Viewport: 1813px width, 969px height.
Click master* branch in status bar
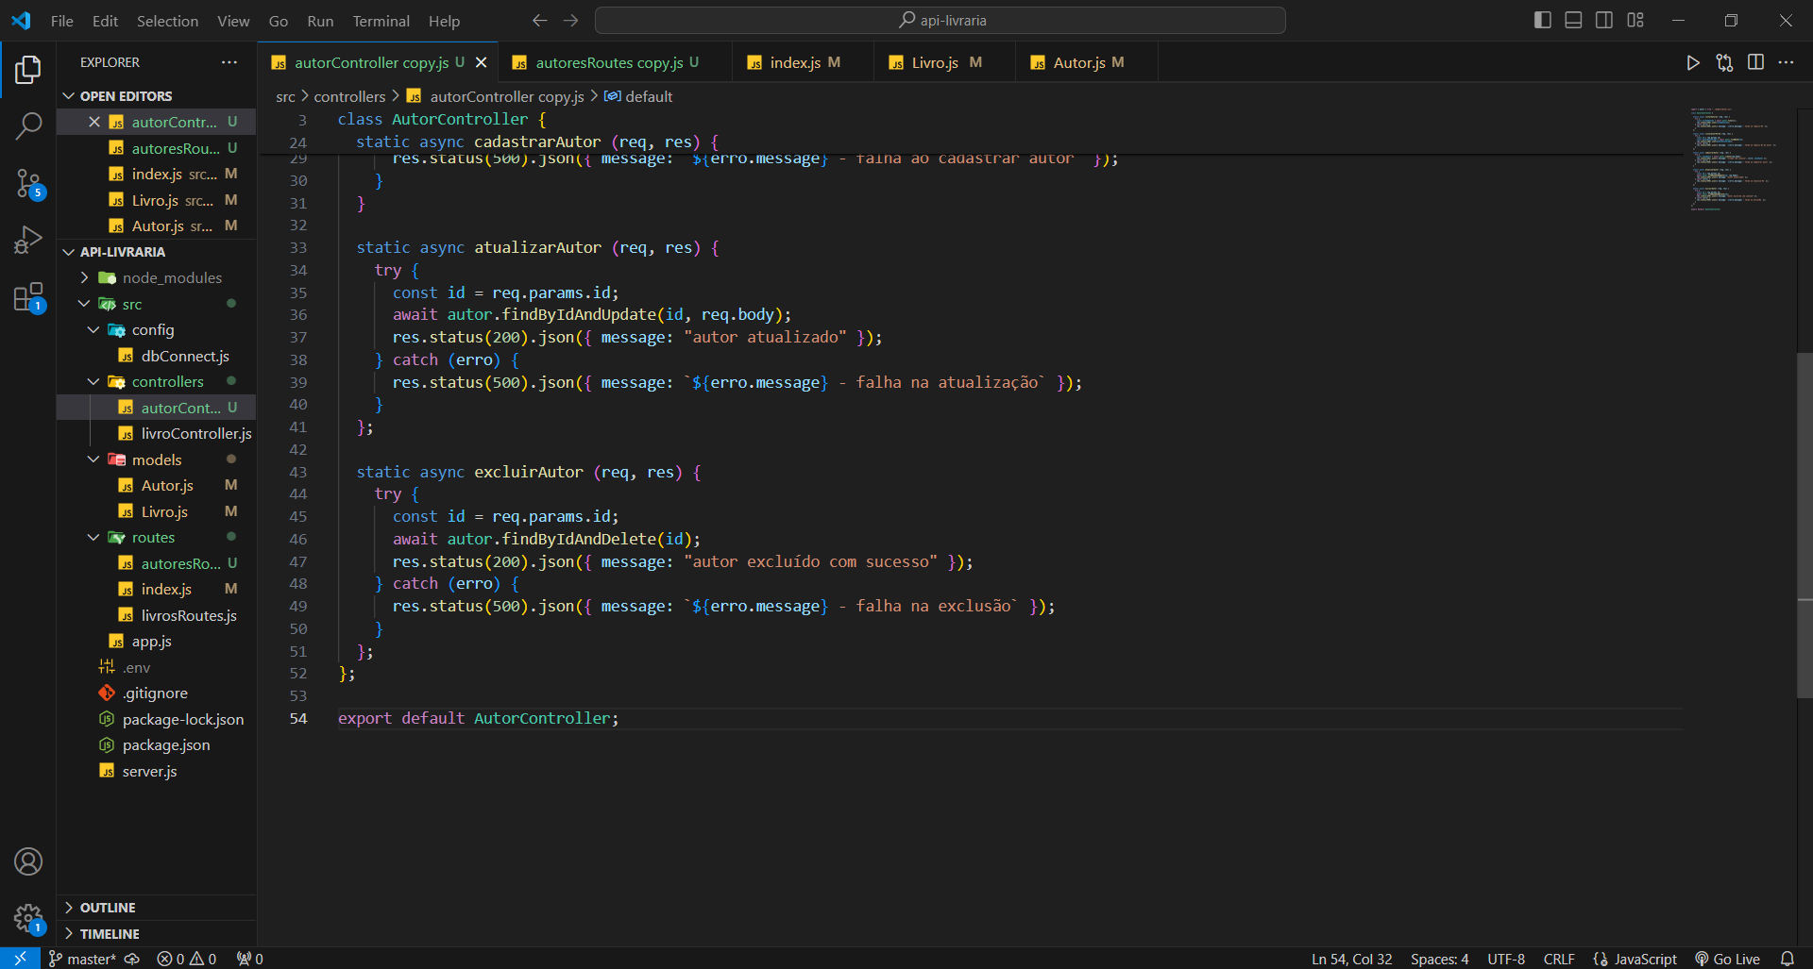pyautogui.click(x=82, y=959)
